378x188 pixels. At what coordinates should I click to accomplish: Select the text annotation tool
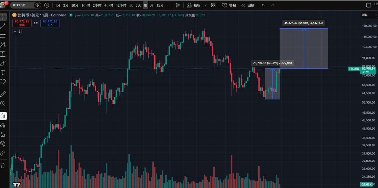coord(3,72)
